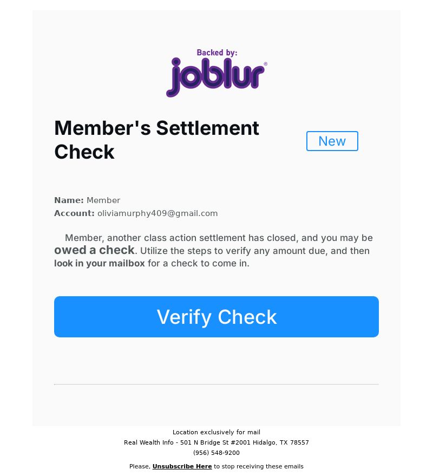Click the Real Wealth Info address line

[x=216, y=442]
